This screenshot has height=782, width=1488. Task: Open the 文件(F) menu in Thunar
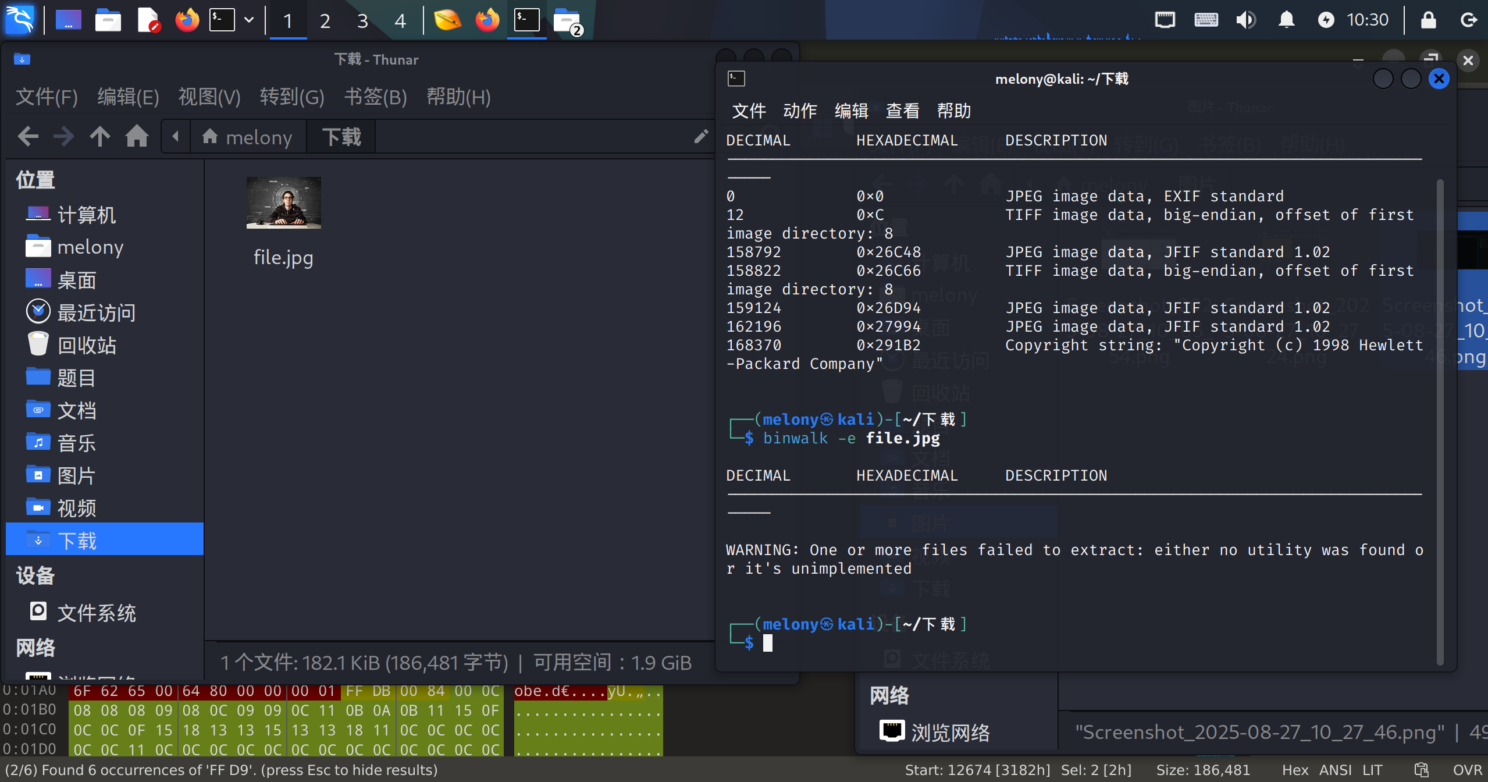click(x=47, y=97)
